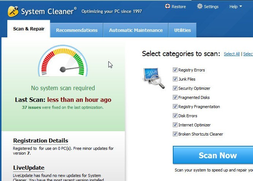Image resolution: width=253 pixels, height=181 pixels.
Task: Toggle the Junk Files checkbox
Action: 175,79
